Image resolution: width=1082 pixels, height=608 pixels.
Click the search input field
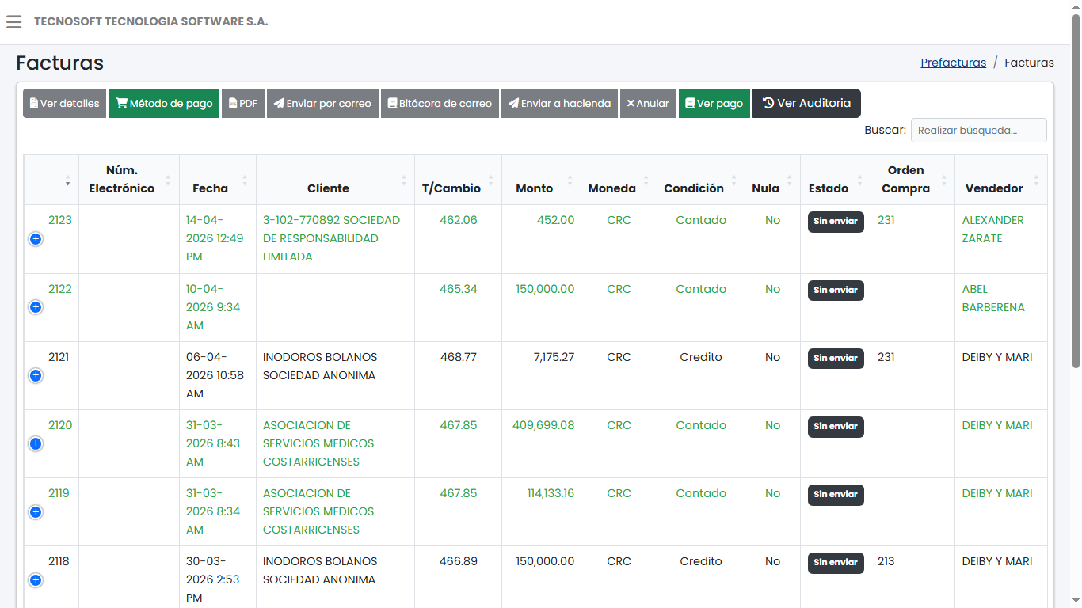click(978, 130)
